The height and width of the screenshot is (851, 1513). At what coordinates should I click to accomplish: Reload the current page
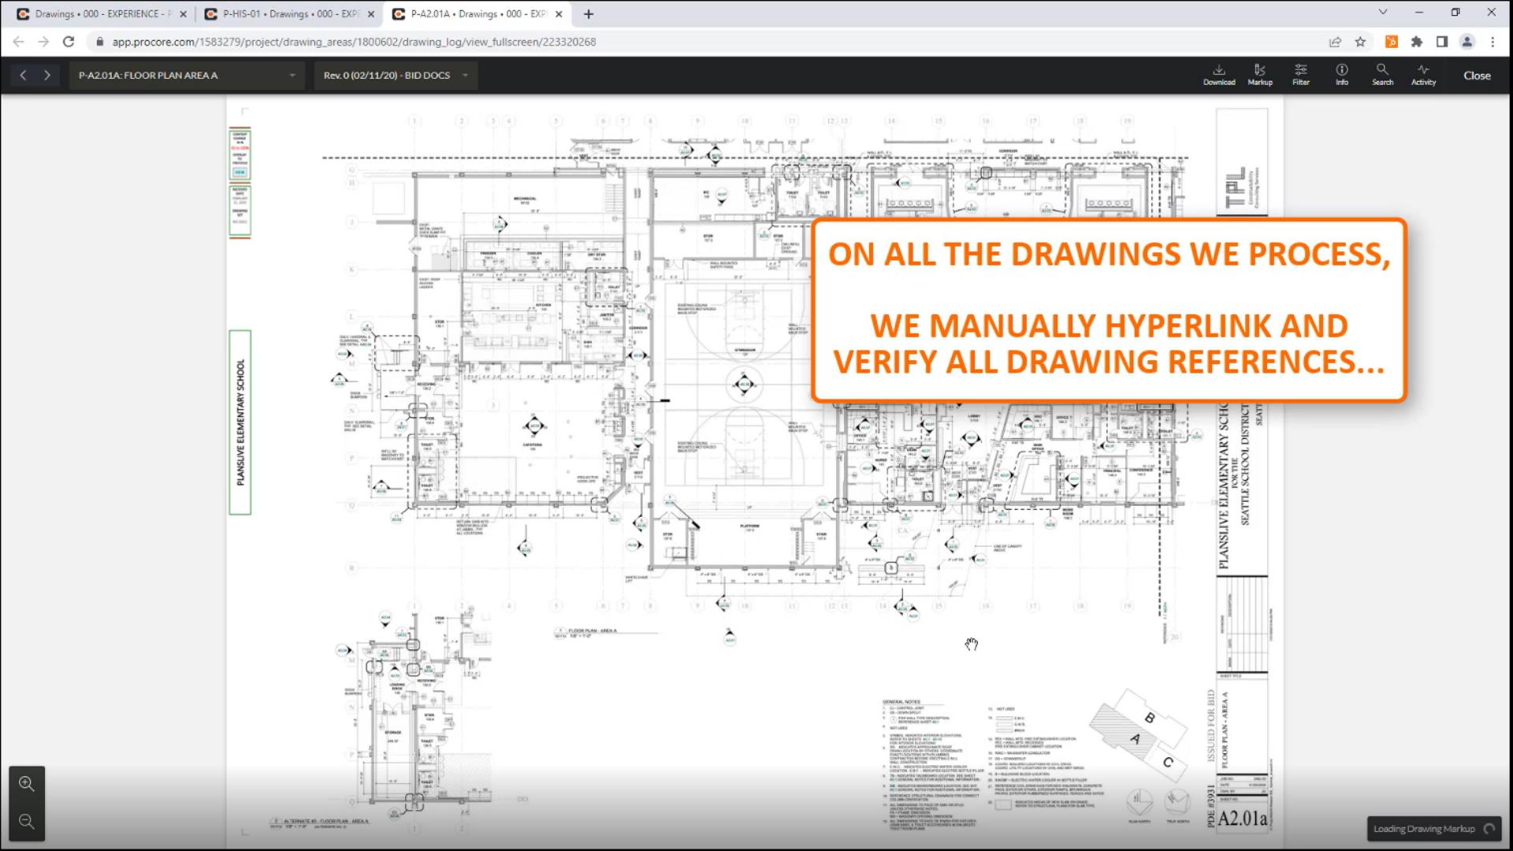[69, 42]
